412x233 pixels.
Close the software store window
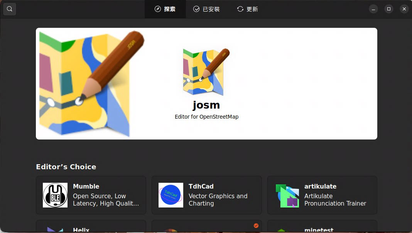[x=404, y=9]
